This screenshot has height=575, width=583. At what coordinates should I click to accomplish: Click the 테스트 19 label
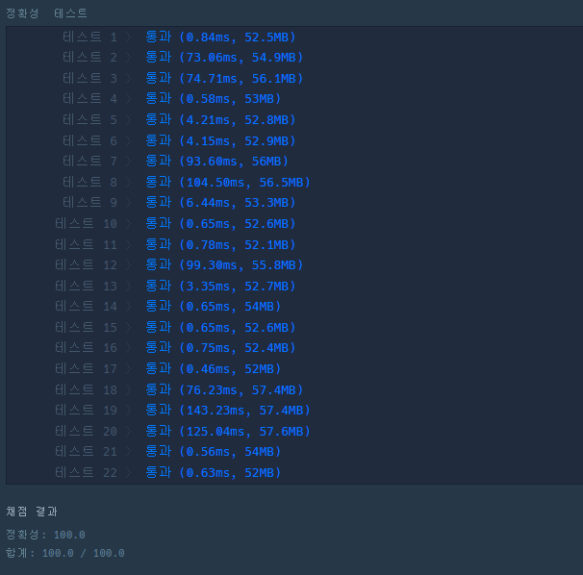[86, 410]
